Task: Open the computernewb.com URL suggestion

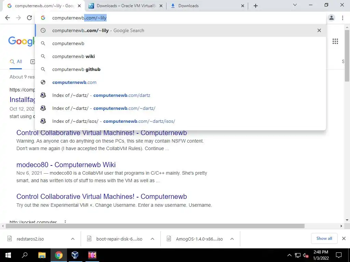Action: coord(180,82)
